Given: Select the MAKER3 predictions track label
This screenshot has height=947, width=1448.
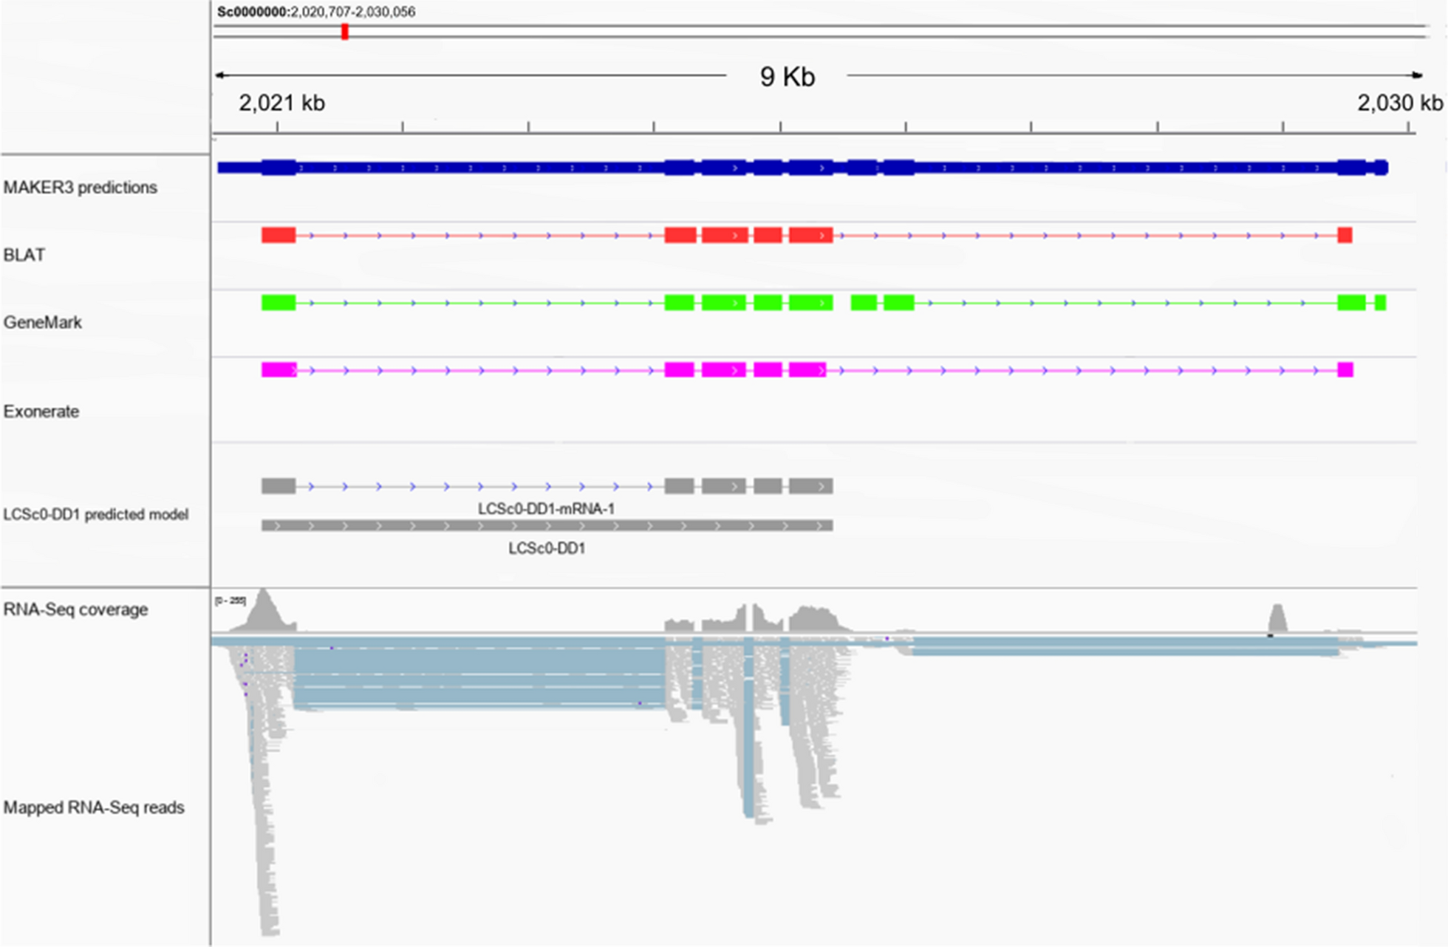Looking at the screenshot, I should coord(80,188).
